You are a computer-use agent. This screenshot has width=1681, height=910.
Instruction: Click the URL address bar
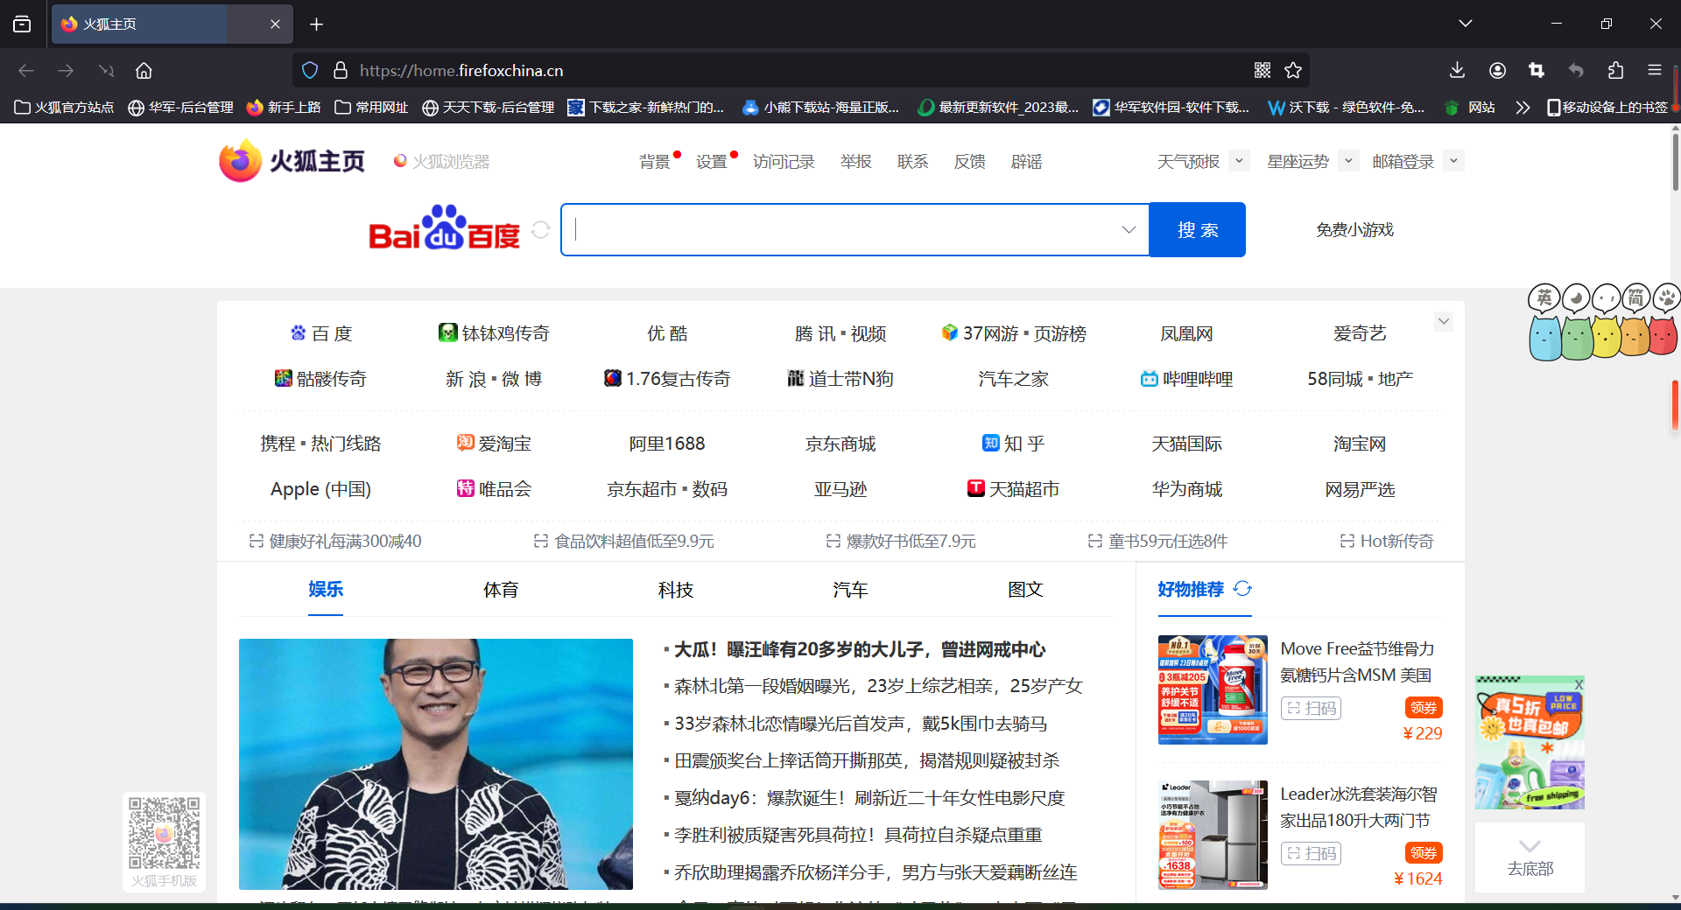click(801, 70)
